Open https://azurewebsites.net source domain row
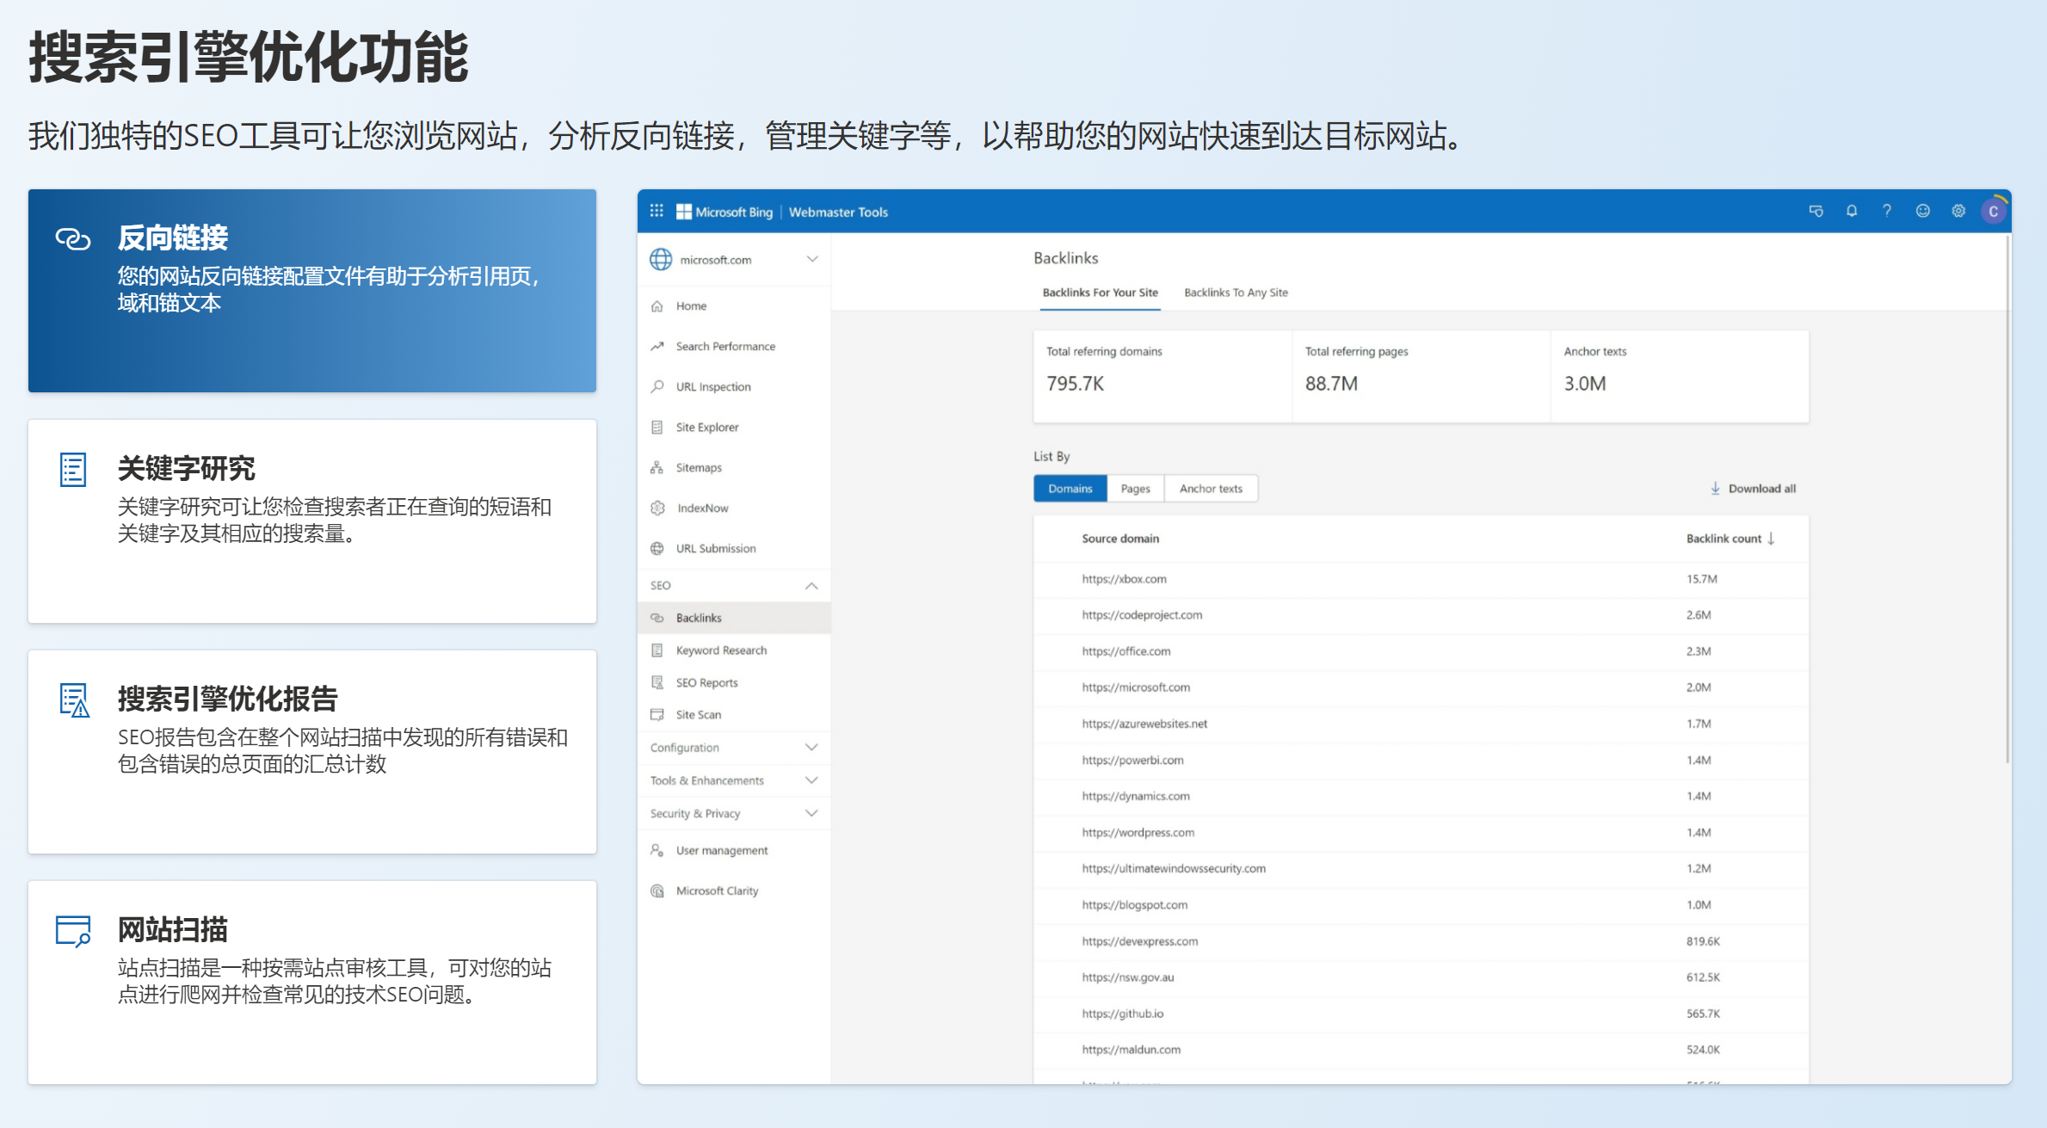2047x1128 pixels. 1421,724
